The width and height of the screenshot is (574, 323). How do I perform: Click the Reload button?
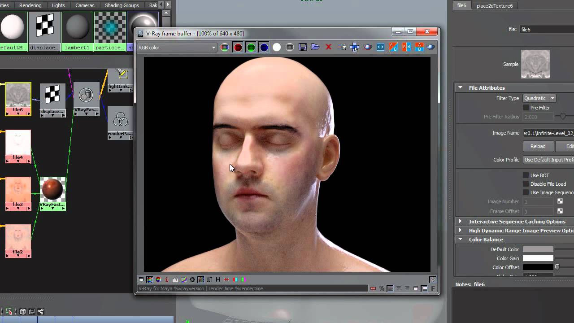coord(538,146)
